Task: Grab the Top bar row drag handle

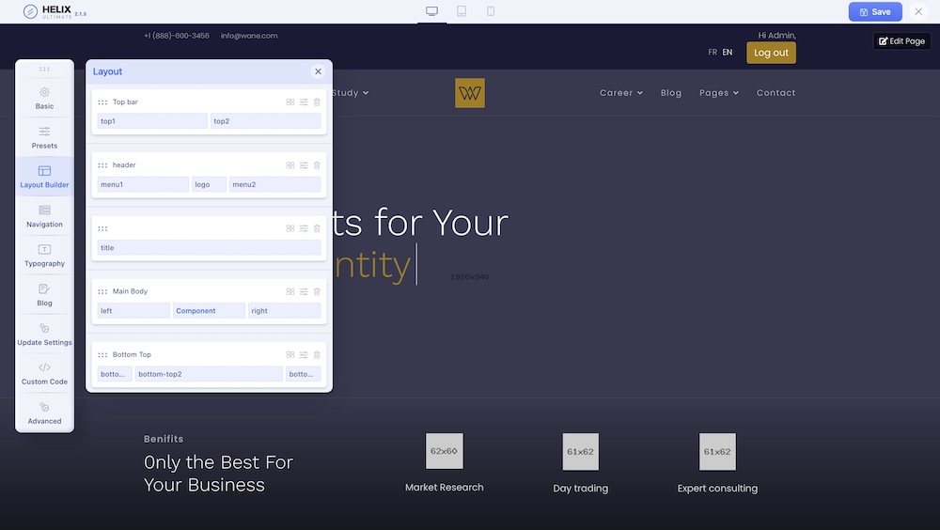Action: click(x=102, y=102)
